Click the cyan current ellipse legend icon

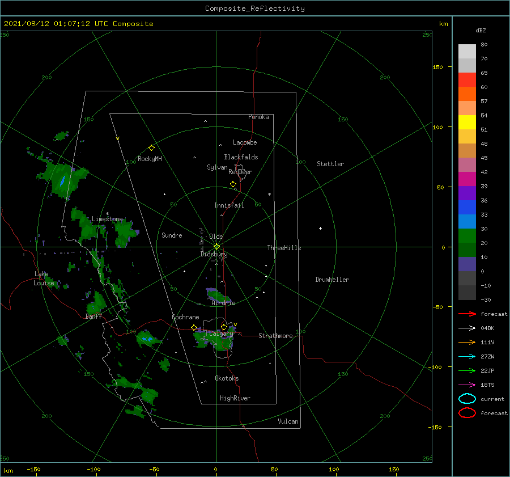point(467,399)
